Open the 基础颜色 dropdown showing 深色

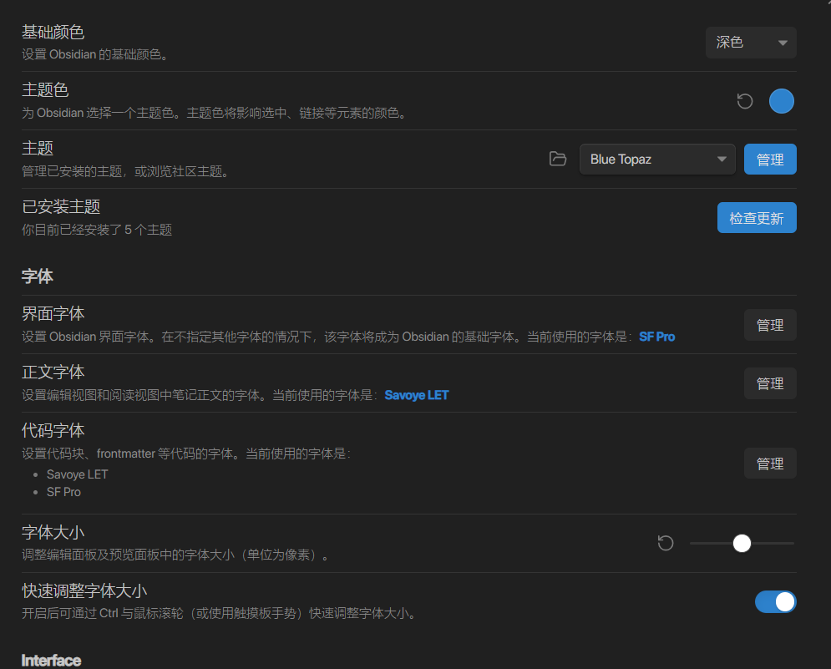pyautogui.click(x=751, y=43)
